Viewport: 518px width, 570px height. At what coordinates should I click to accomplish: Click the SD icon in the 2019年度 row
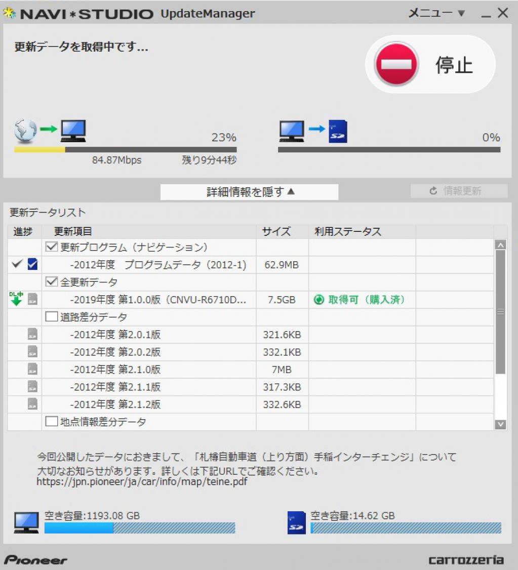(33, 299)
